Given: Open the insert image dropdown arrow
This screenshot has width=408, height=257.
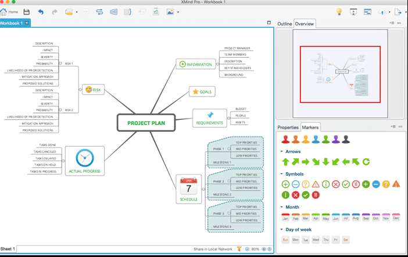Looking at the screenshot, I should coord(177,12).
